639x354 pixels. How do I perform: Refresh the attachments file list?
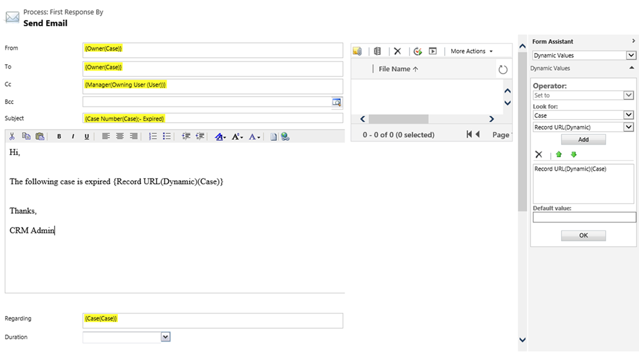503,69
